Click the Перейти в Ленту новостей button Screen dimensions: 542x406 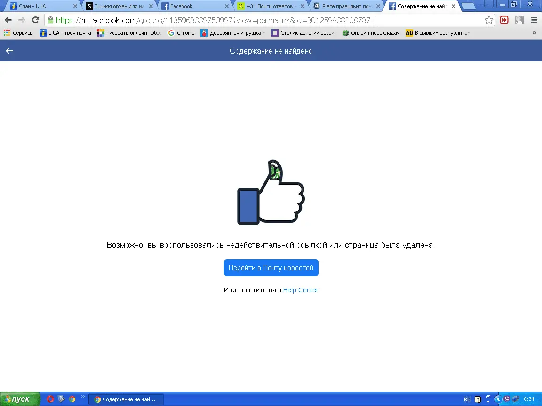[271, 268]
